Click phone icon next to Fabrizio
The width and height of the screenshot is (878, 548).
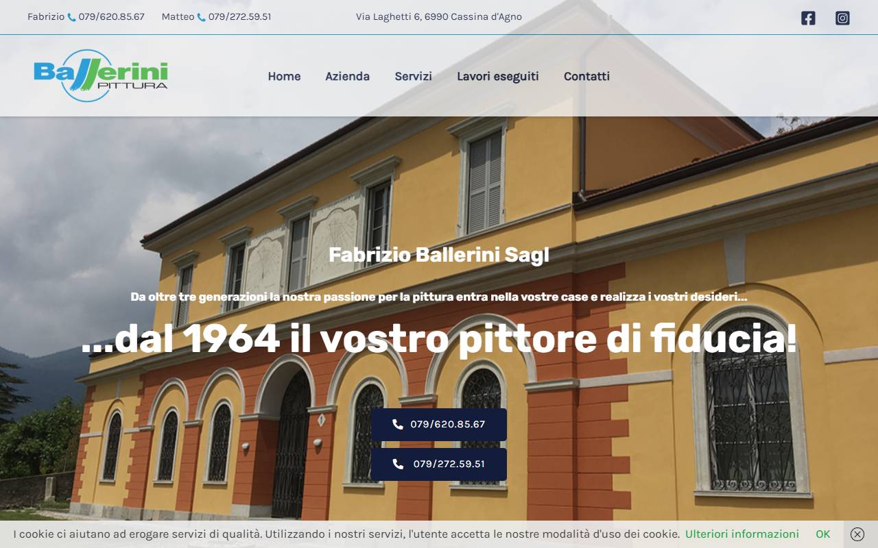point(71,17)
